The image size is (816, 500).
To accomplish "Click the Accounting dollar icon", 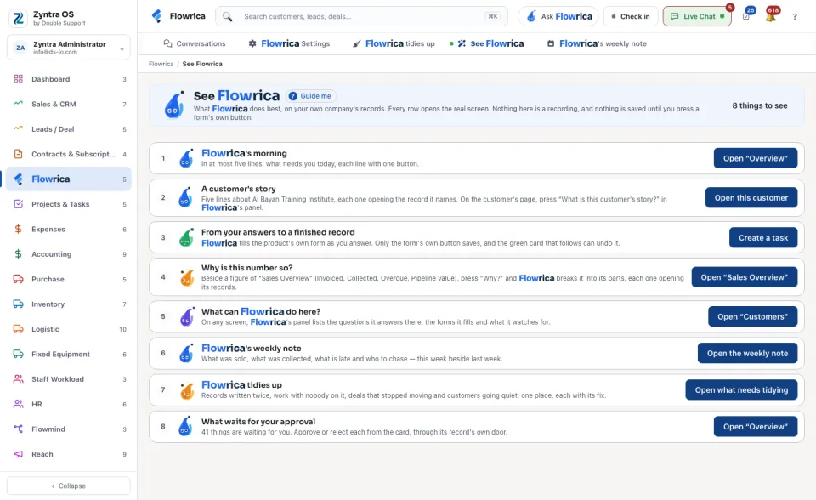I will (18, 254).
